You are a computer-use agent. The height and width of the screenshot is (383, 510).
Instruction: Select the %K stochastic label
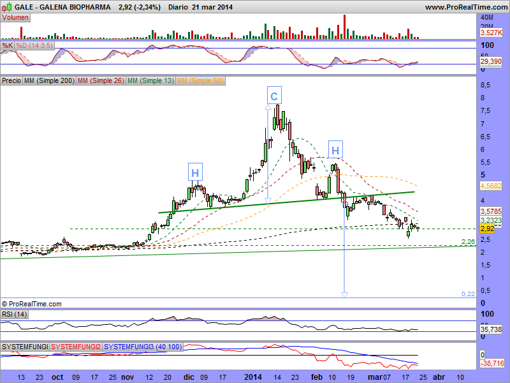coord(7,45)
